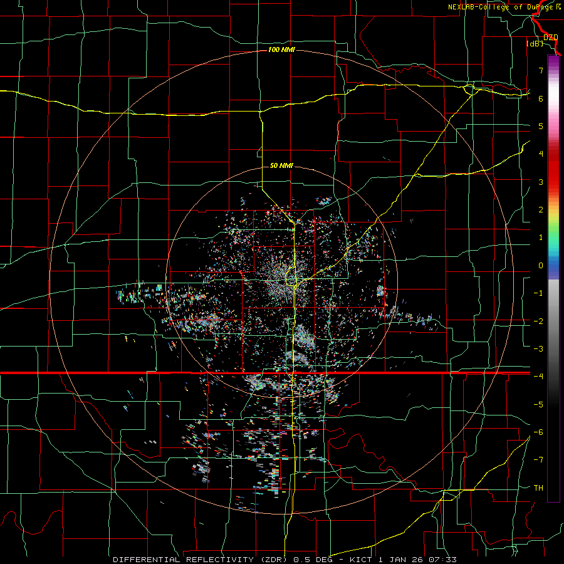Click the -3 dB tick label on the scale
Viewport: 564px width, 564px height.
(x=538, y=349)
